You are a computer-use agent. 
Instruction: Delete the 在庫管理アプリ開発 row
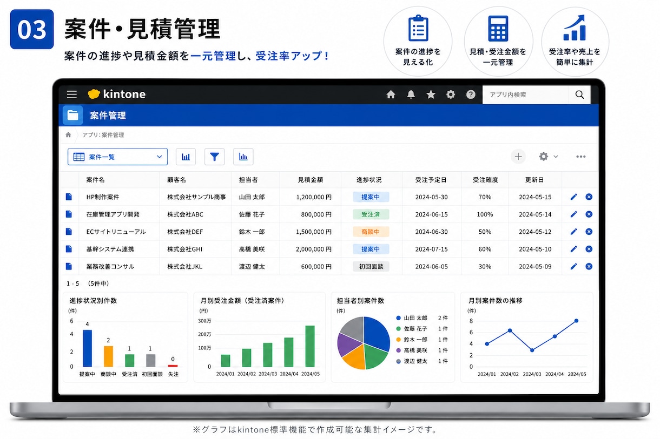pyautogui.click(x=589, y=214)
